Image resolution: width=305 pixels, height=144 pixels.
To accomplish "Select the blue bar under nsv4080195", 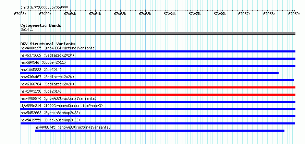I will pos(158,51).
